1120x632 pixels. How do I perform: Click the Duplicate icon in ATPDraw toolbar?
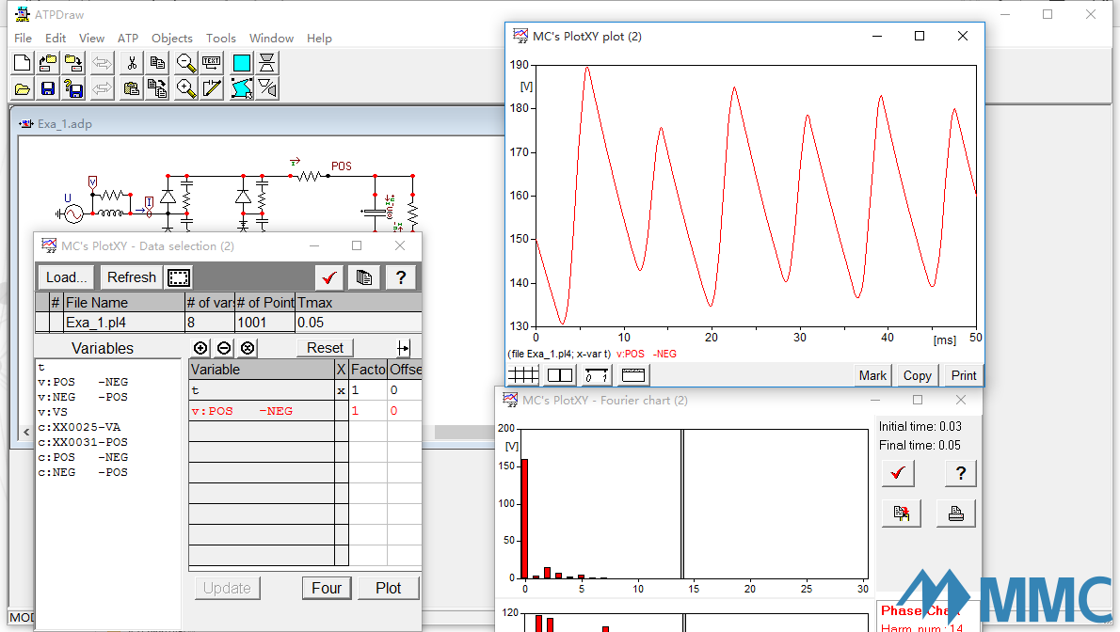tap(158, 88)
